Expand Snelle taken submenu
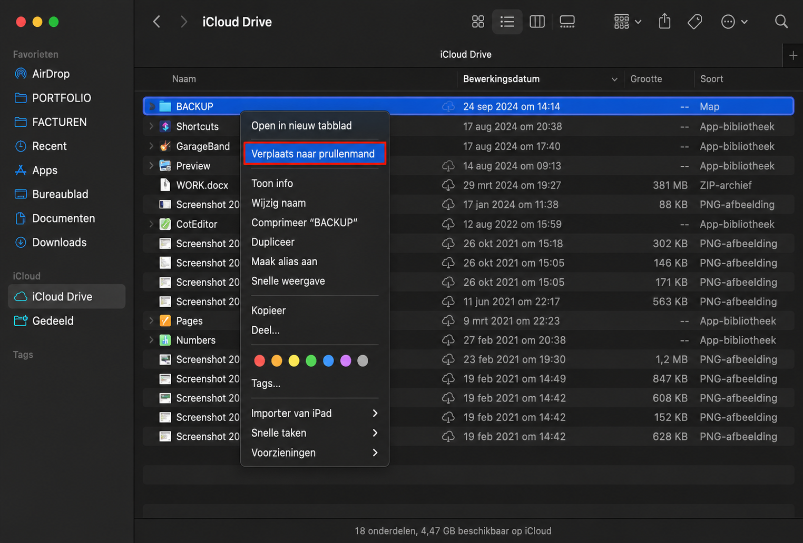 coord(315,433)
